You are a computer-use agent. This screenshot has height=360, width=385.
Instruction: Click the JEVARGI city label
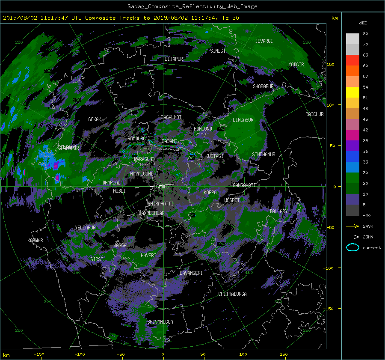[x=264, y=41]
